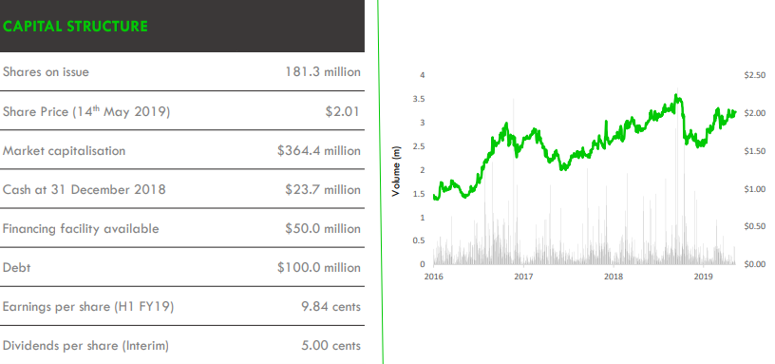Click the $23.7 million value
Image resolution: width=775 pixels, height=364 pixels.
[x=323, y=190]
